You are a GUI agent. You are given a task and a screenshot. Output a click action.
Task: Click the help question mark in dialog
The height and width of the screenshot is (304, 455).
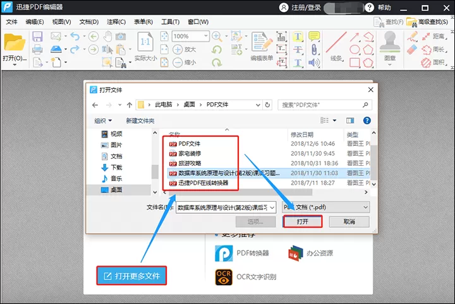[367, 120]
